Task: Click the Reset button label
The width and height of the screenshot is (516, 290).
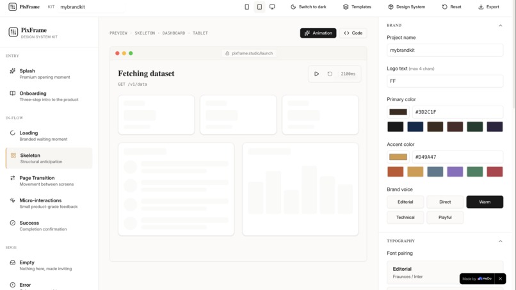Action: [455, 7]
